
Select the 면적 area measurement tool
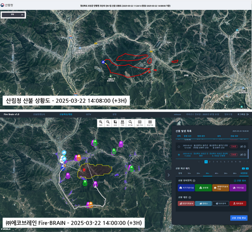(x=115, y=123)
